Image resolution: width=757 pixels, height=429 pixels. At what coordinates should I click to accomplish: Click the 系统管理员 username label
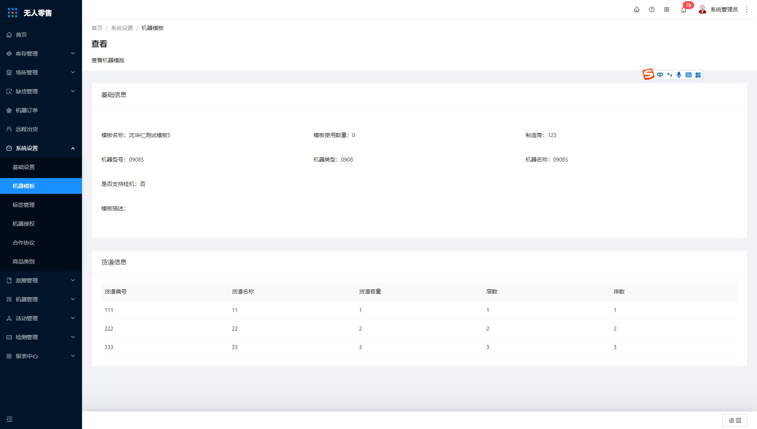[x=724, y=9]
